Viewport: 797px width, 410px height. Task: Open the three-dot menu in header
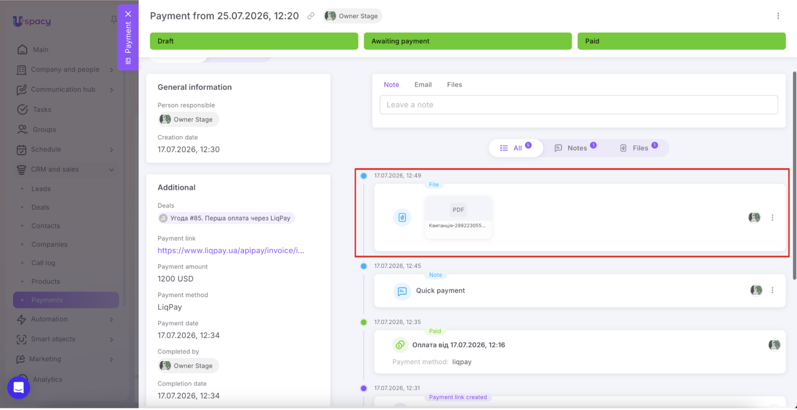click(778, 16)
